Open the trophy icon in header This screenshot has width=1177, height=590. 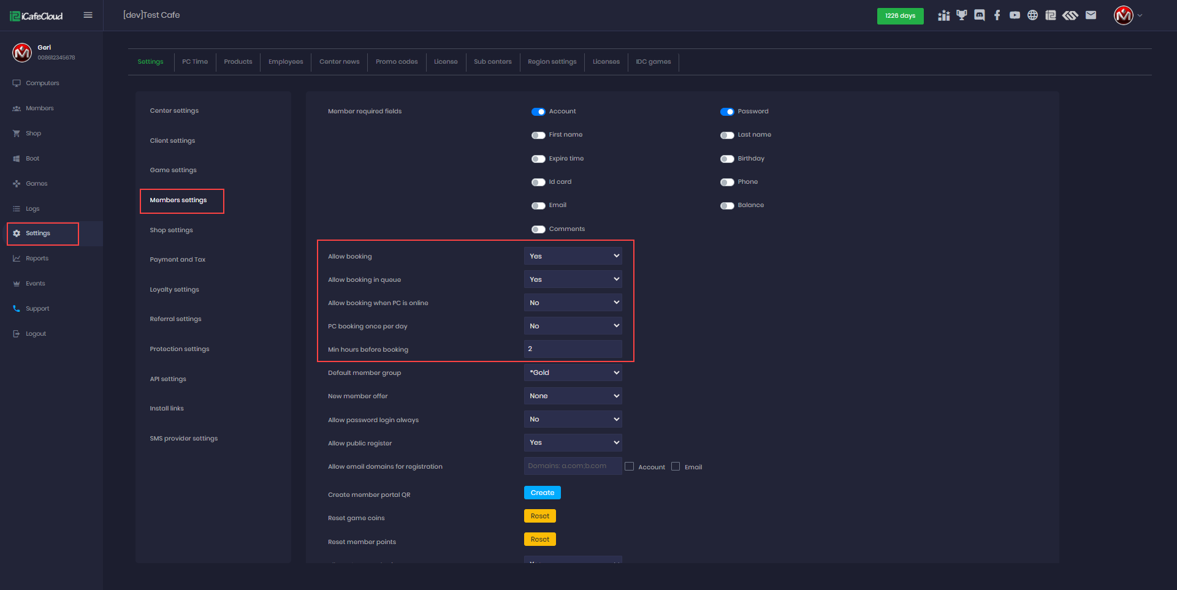coord(962,15)
